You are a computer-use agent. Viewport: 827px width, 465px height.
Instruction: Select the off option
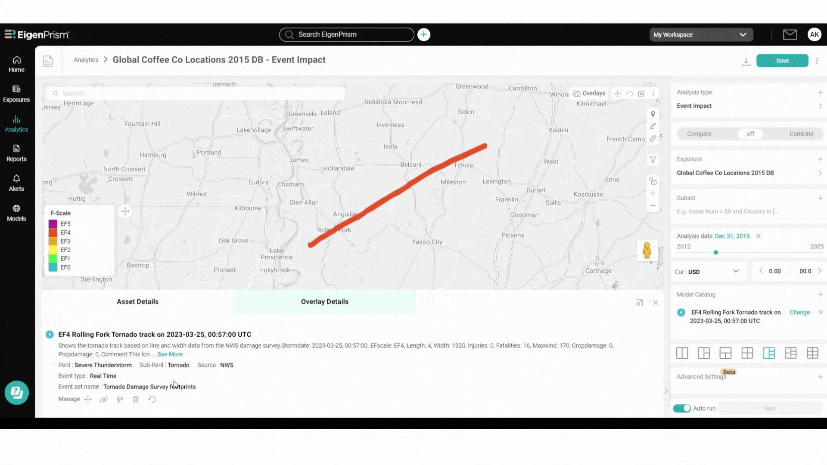pyautogui.click(x=750, y=134)
